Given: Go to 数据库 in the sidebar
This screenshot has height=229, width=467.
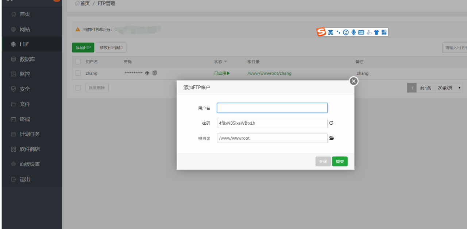Looking at the screenshot, I should [27, 59].
